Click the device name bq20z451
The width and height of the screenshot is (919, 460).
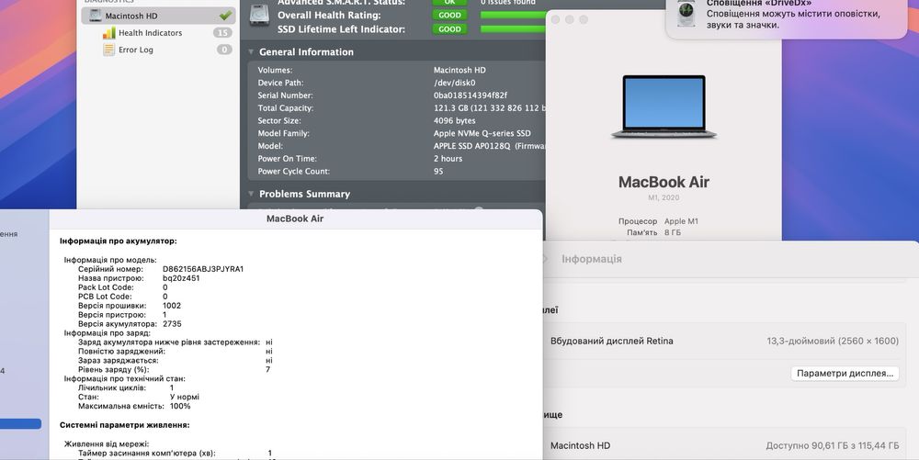[181, 278]
